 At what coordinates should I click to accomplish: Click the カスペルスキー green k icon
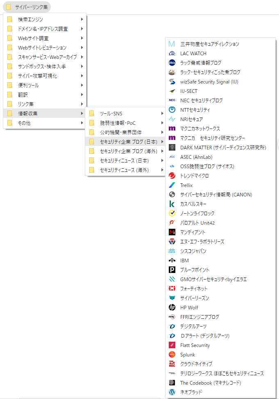172,204
